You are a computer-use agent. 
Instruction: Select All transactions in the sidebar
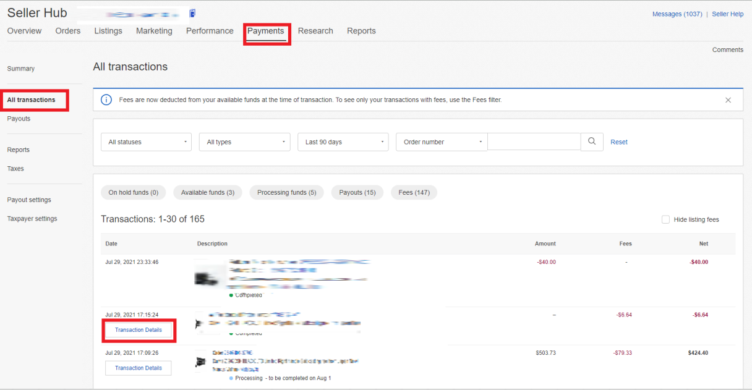32,100
